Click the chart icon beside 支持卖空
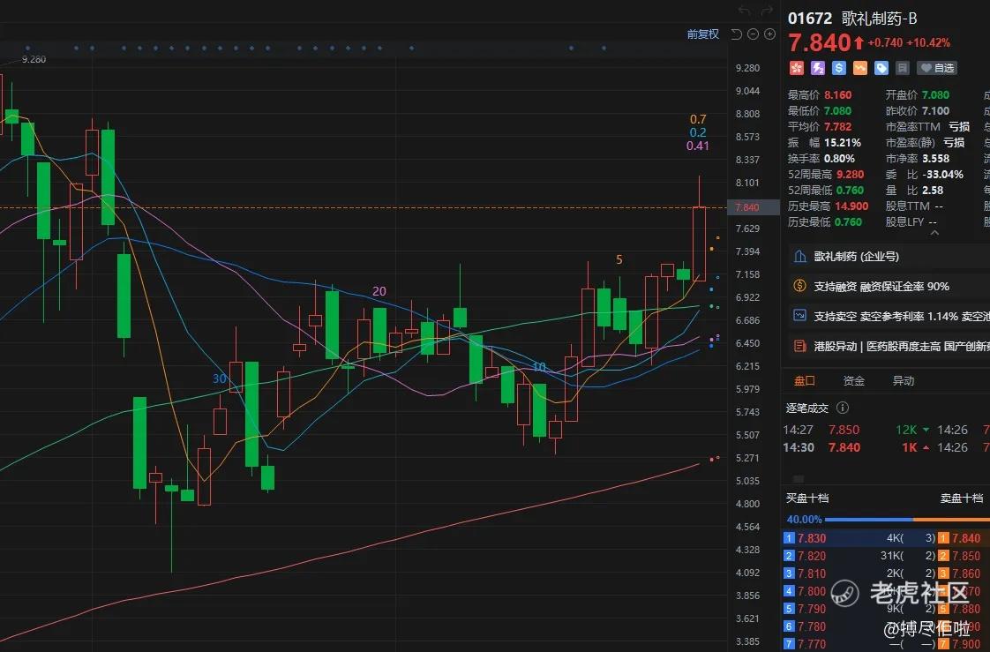The width and height of the screenshot is (990, 652). (800, 316)
